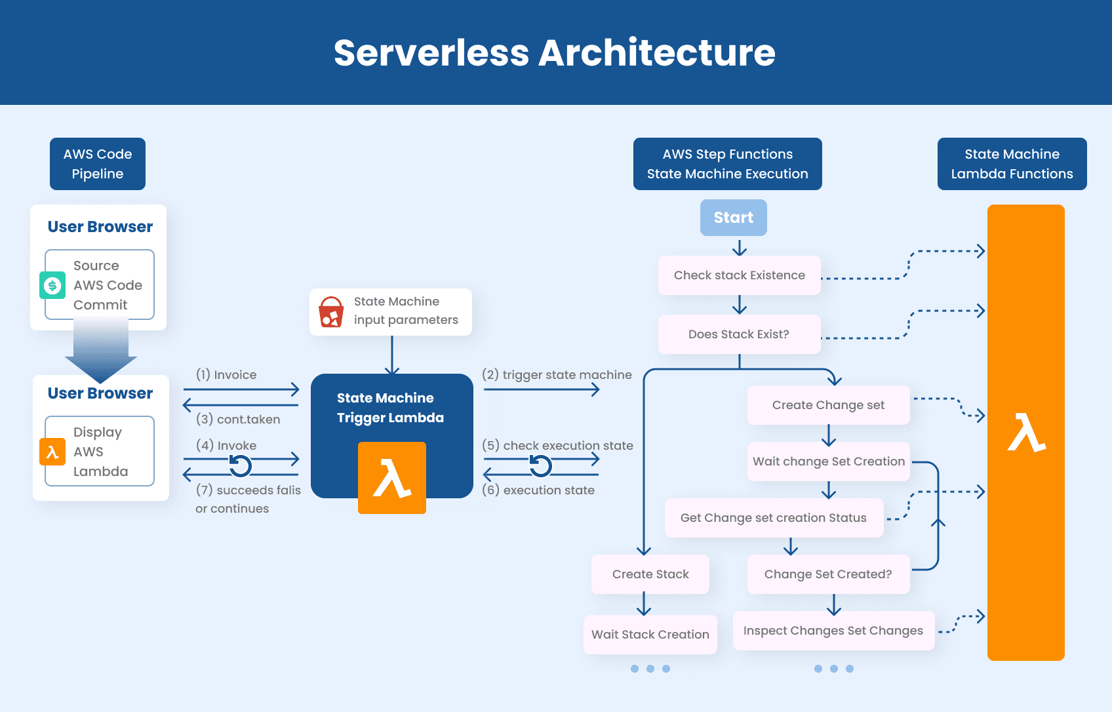1112x712 pixels.
Task: Expand the dots below Wait Stack Creation
Action: (650, 669)
